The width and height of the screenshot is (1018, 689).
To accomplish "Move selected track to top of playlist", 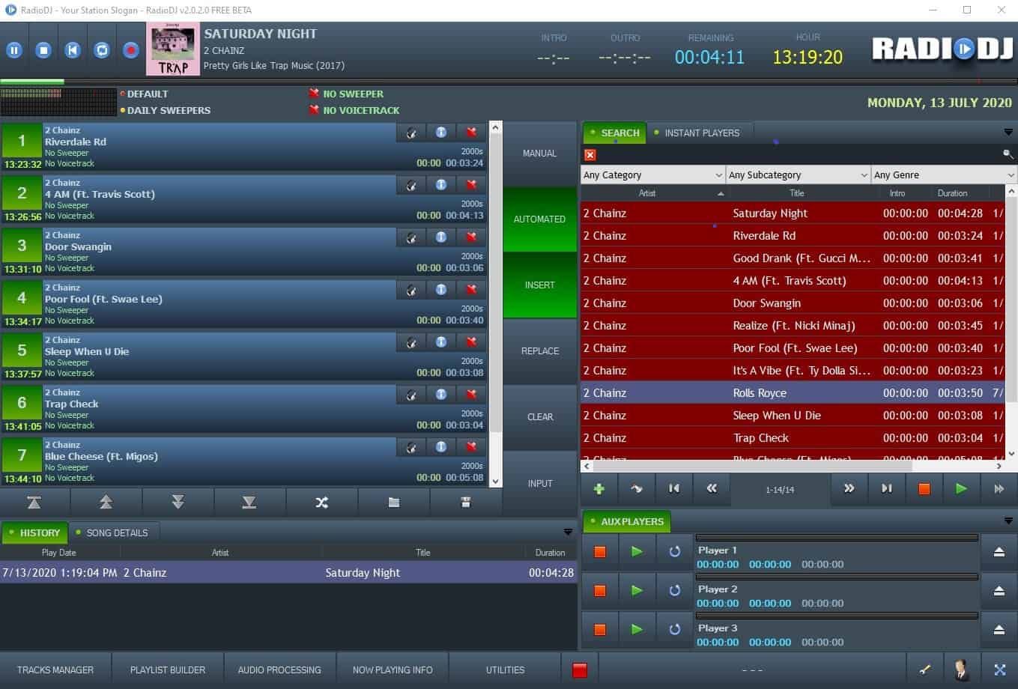I will pyautogui.click(x=34, y=502).
